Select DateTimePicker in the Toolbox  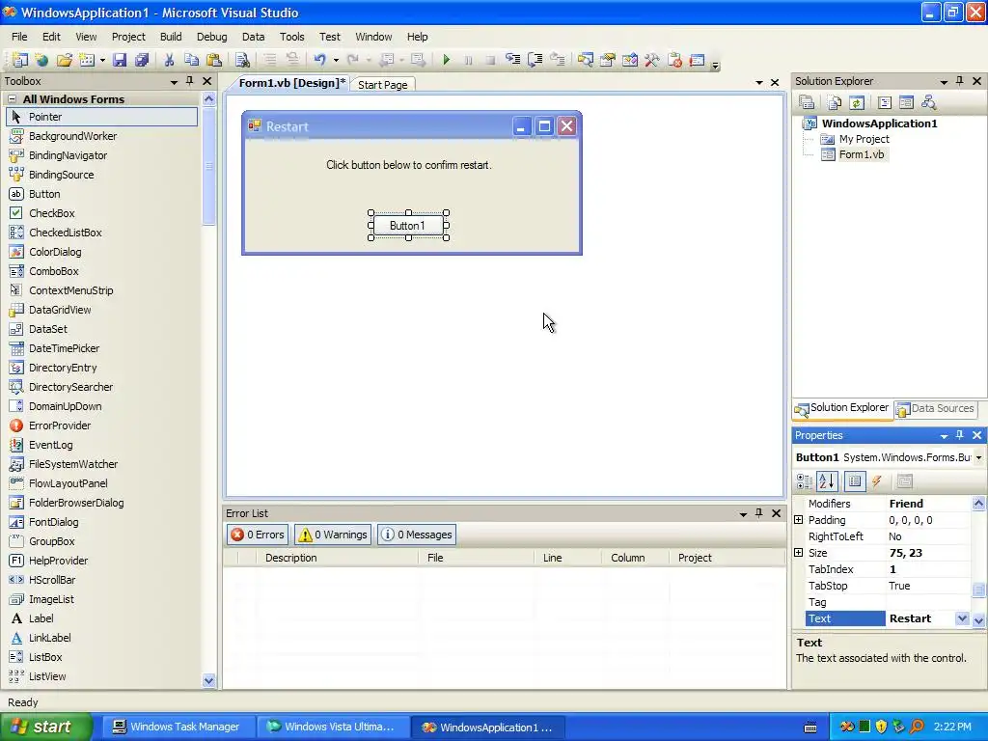pyautogui.click(x=64, y=348)
